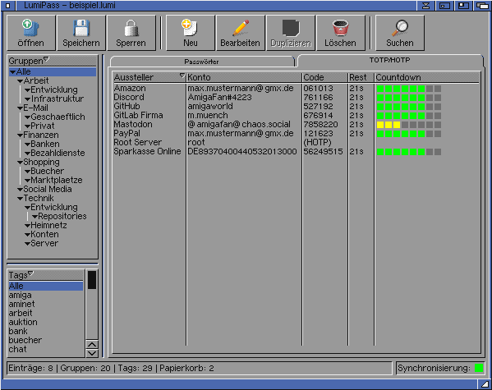Save the database with Speichern

[81, 33]
